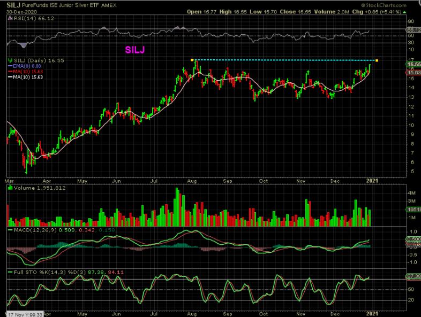Image resolution: width=421 pixels, height=317 pixels.
Task: Click the 2021 label on the bottom stochastic axis
Action: [x=372, y=313]
